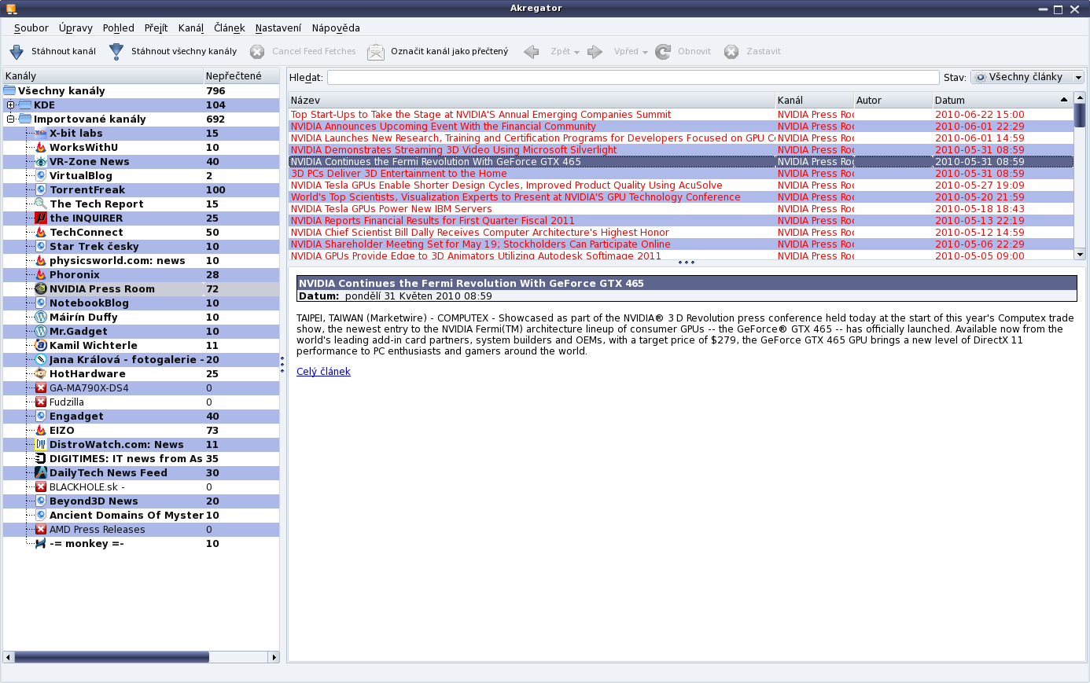Open the Soubor menu
The height and width of the screenshot is (683, 1090).
pos(31,28)
